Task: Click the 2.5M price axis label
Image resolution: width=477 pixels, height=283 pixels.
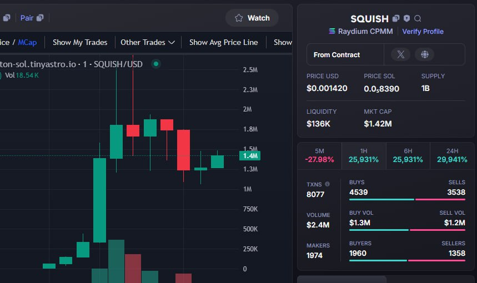Action: pos(250,69)
